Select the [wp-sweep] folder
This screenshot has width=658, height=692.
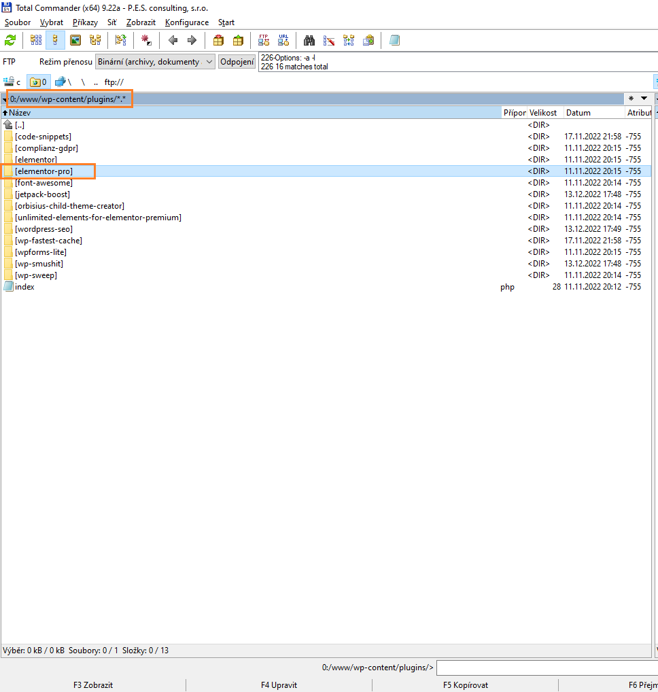(x=326, y=275)
